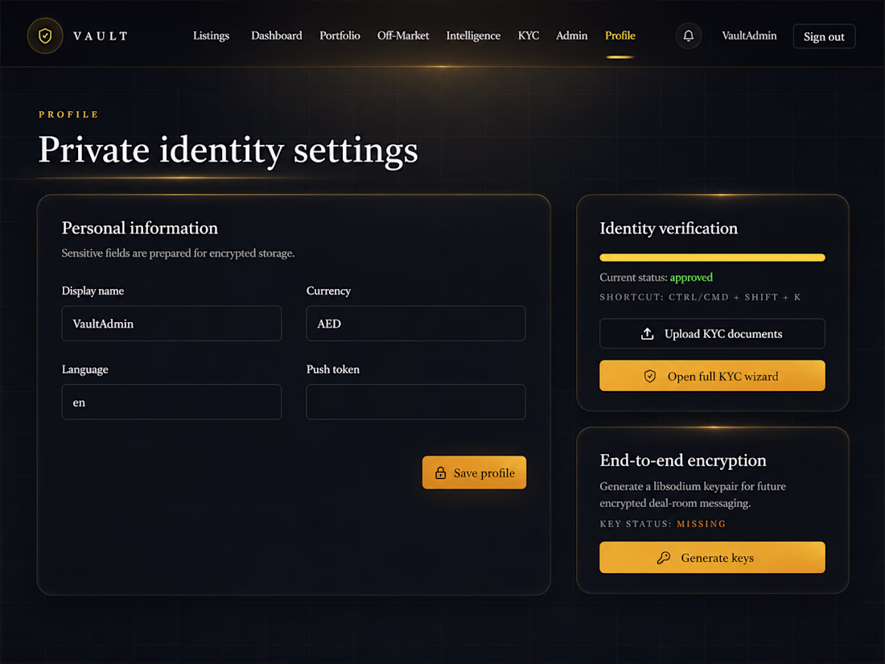Viewport: 885px width, 664px height.
Task: Open the Listings nav item
Action: pos(211,35)
